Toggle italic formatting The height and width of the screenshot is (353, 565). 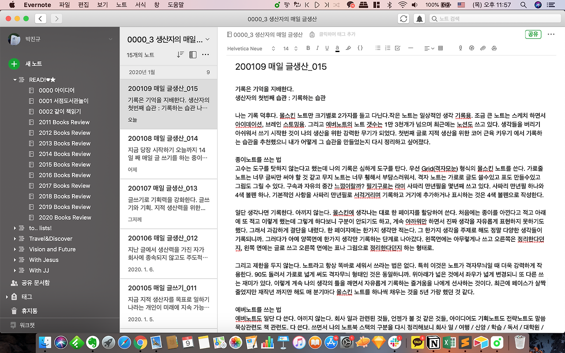(317, 48)
